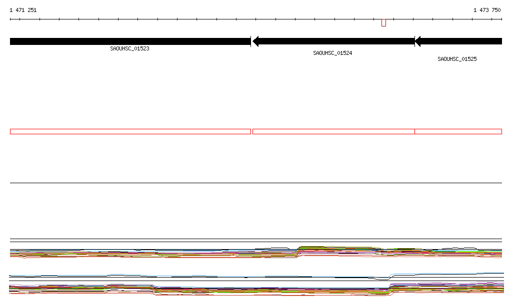
Task: Click start coordinate 1 471 251
Action: [23, 10]
